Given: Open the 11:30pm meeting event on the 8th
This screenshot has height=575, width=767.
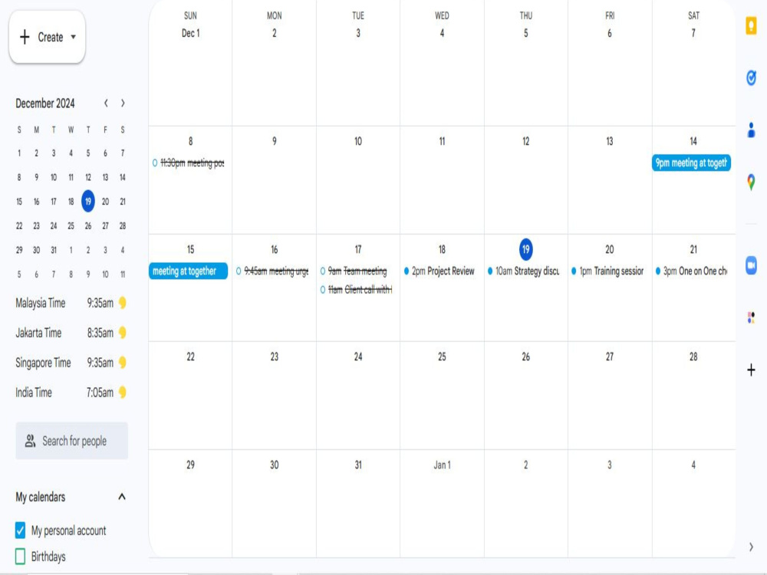Looking at the screenshot, I should [x=189, y=163].
